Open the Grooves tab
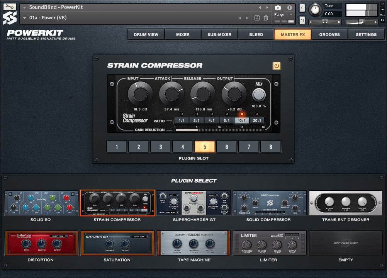This screenshot has width=387, height=278. 329,34
